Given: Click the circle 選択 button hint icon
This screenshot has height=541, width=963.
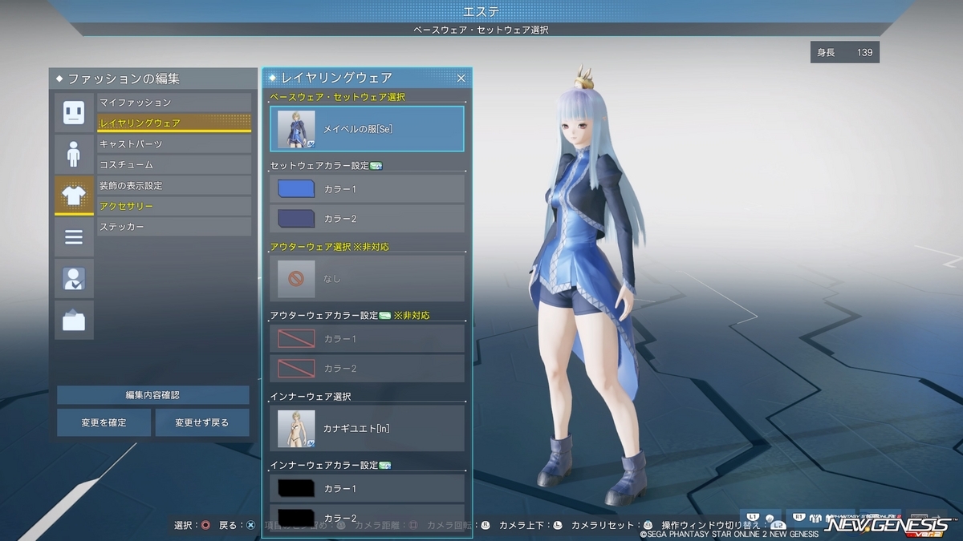Looking at the screenshot, I should tap(206, 526).
